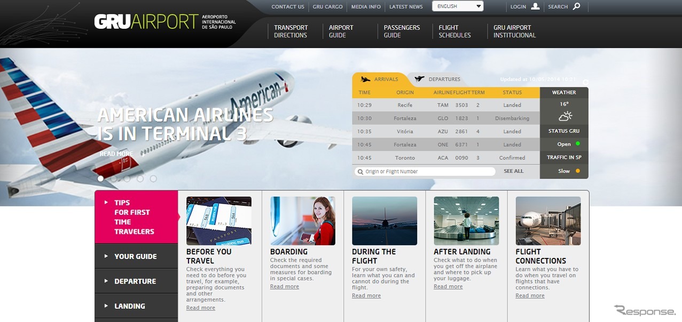The height and width of the screenshot is (322, 682).
Task: Click Read more under Flight Connections
Action: pyautogui.click(x=530, y=295)
